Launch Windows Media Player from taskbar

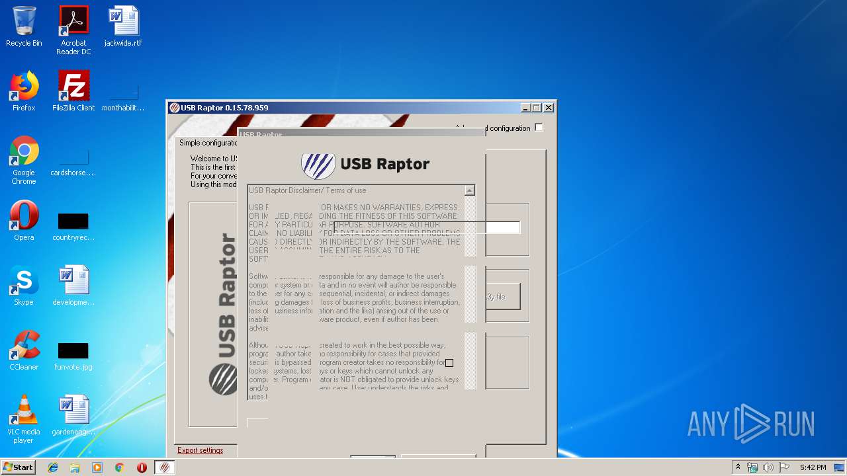pyautogui.click(x=97, y=467)
